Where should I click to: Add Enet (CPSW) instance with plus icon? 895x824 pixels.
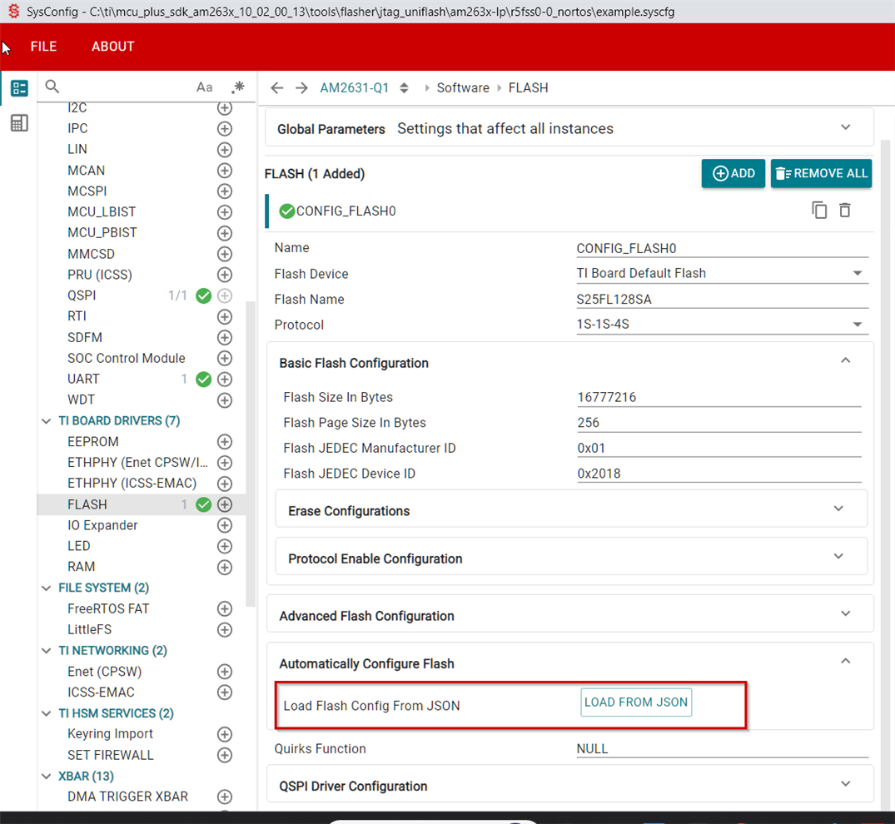tap(225, 672)
